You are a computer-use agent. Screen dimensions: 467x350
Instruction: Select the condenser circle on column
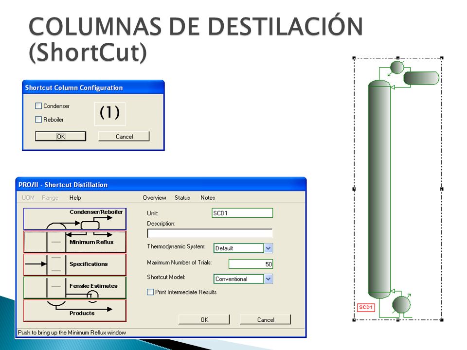click(x=397, y=67)
